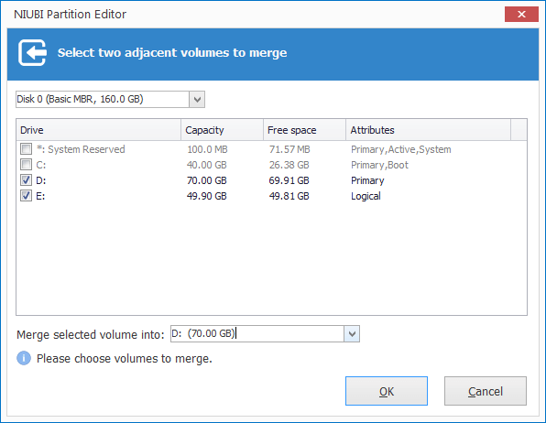Click the '49.90 GB' capacity cell
546x423 pixels.
click(x=207, y=196)
